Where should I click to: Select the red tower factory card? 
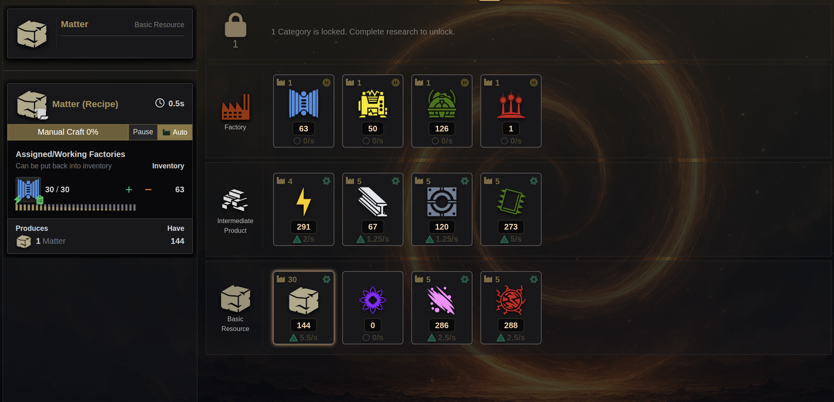pos(511,111)
